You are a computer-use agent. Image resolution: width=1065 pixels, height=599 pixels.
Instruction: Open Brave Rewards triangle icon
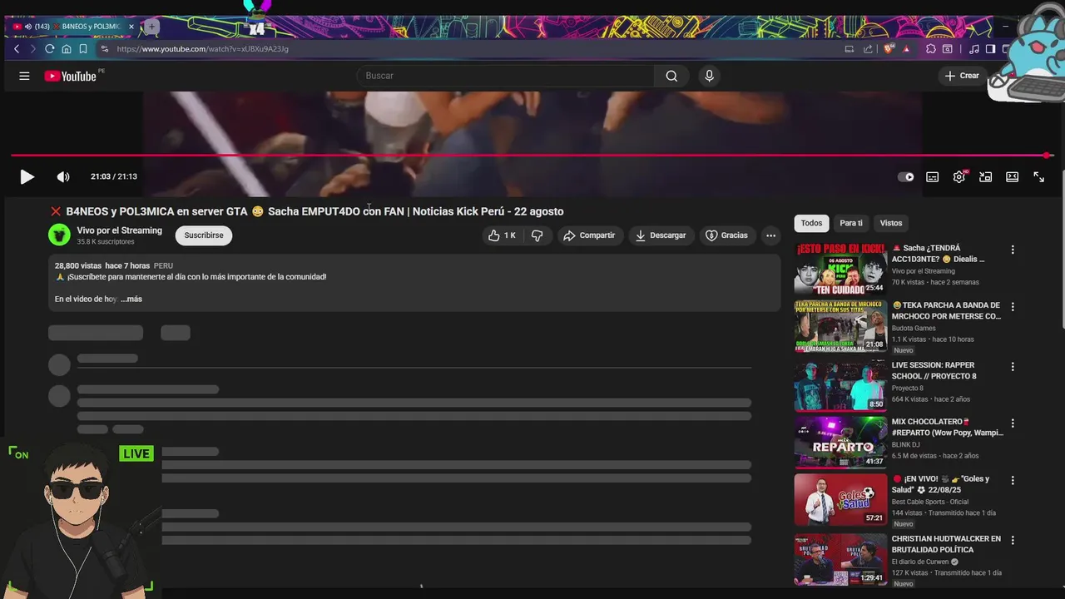[906, 49]
